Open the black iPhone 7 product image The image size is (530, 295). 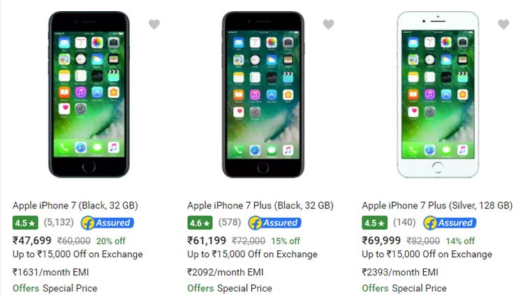[x=89, y=94]
